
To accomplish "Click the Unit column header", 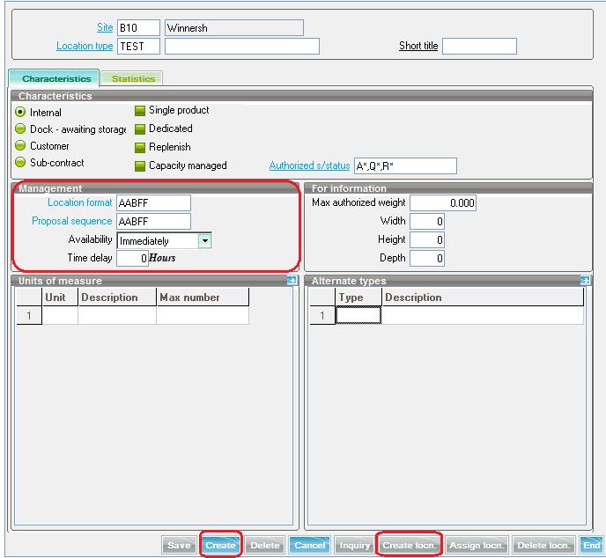I will pyautogui.click(x=60, y=297).
